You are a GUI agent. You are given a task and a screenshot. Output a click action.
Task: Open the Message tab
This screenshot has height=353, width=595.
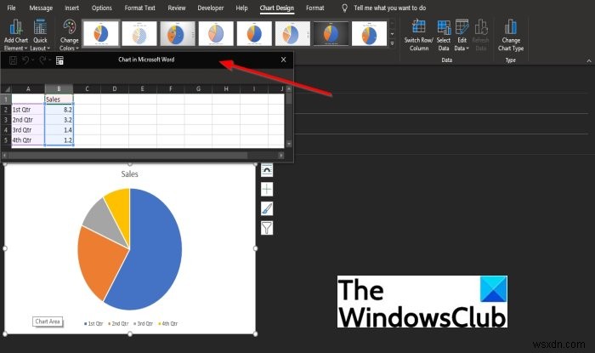pos(41,8)
